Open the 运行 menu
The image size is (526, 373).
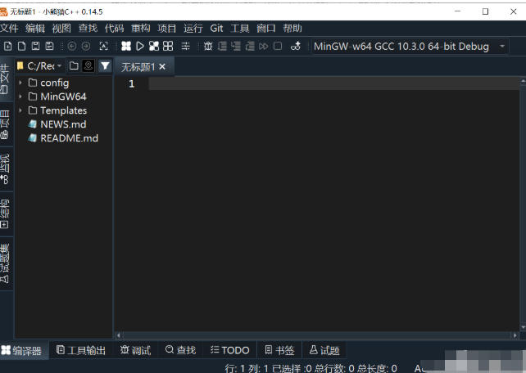pyautogui.click(x=193, y=28)
